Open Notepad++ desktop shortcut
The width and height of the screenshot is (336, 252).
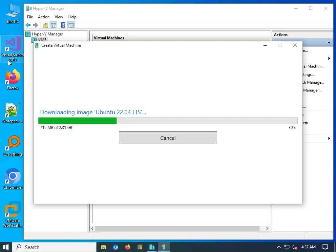(x=13, y=113)
